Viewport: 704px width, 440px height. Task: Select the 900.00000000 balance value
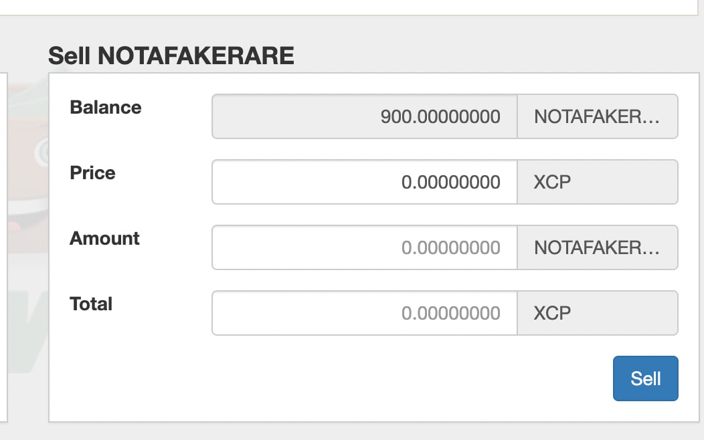440,116
